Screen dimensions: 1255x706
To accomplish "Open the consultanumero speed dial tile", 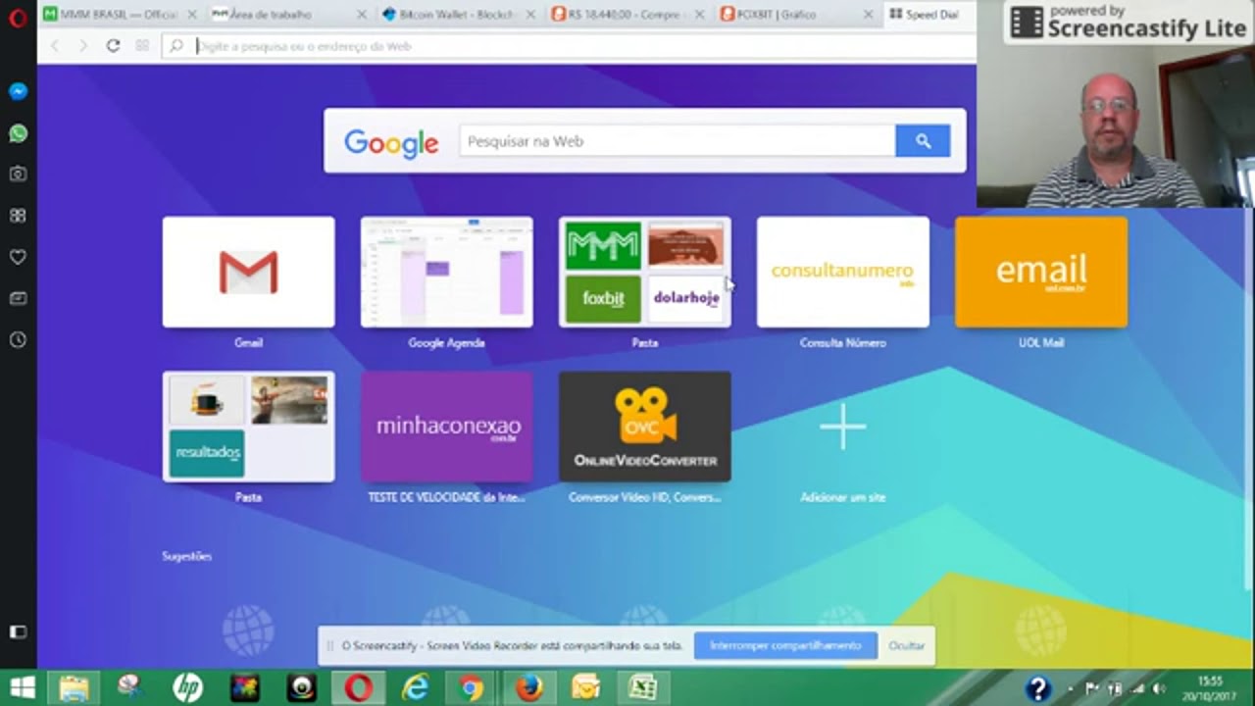I will click(842, 273).
